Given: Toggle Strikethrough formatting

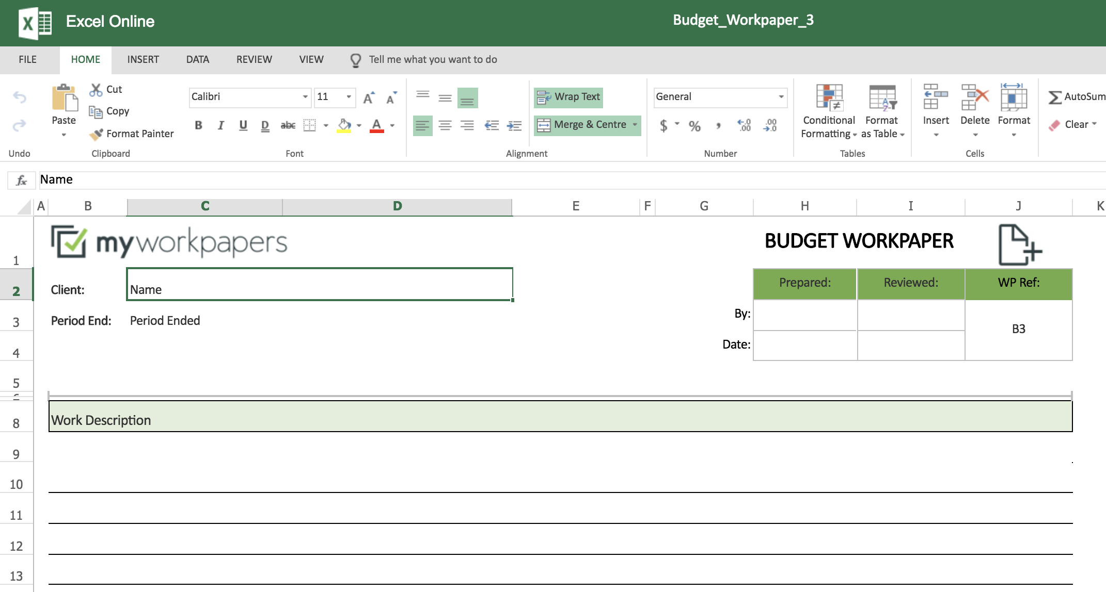Looking at the screenshot, I should coord(288,125).
